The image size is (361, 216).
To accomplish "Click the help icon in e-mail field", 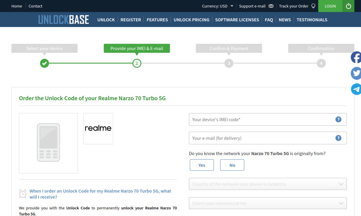I will [338, 138].
